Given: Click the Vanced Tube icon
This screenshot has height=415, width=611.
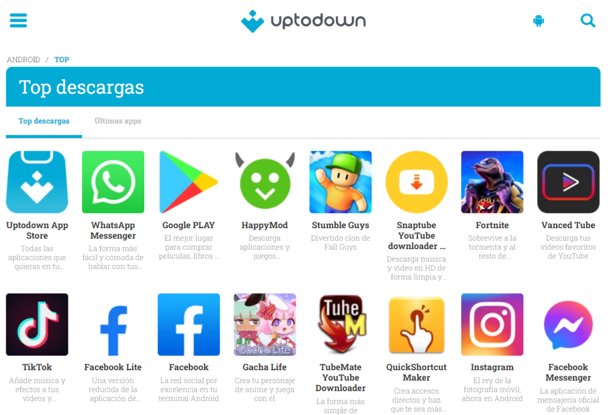Looking at the screenshot, I should point(568,182).
